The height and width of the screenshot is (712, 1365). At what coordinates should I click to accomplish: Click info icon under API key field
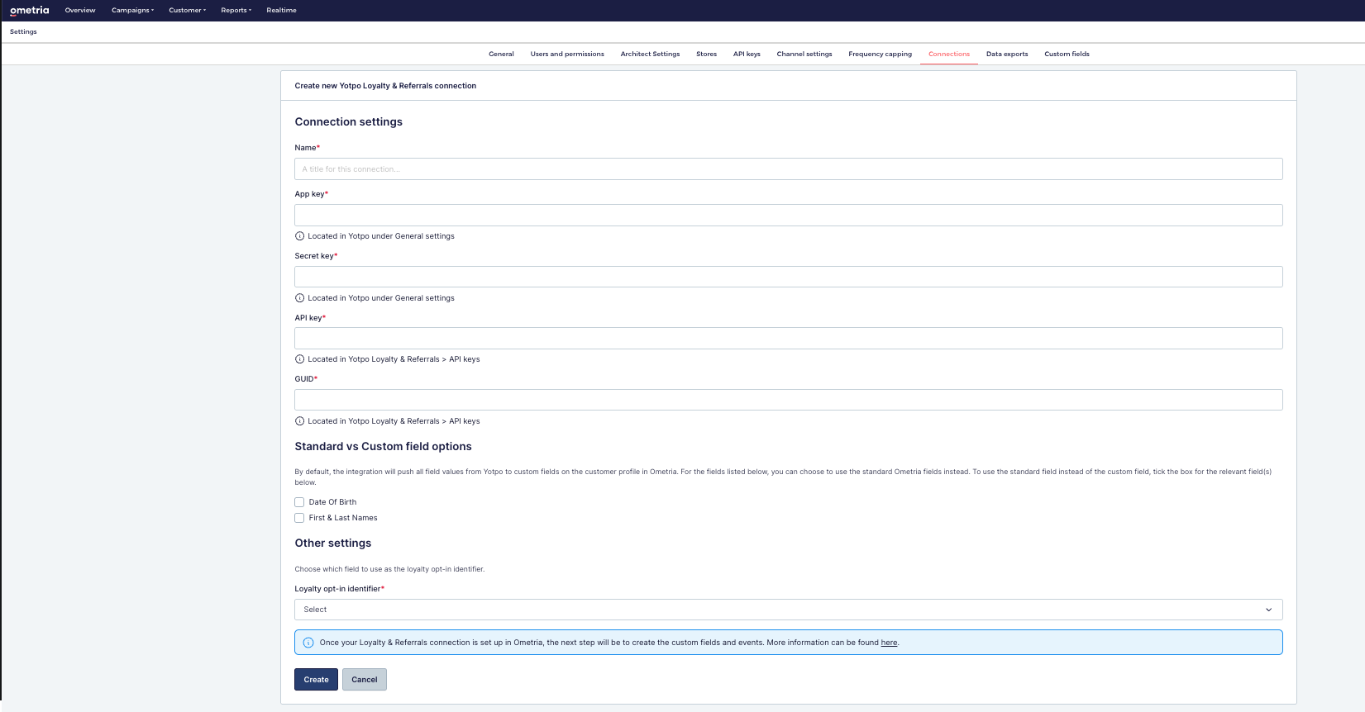pos(299,359)
